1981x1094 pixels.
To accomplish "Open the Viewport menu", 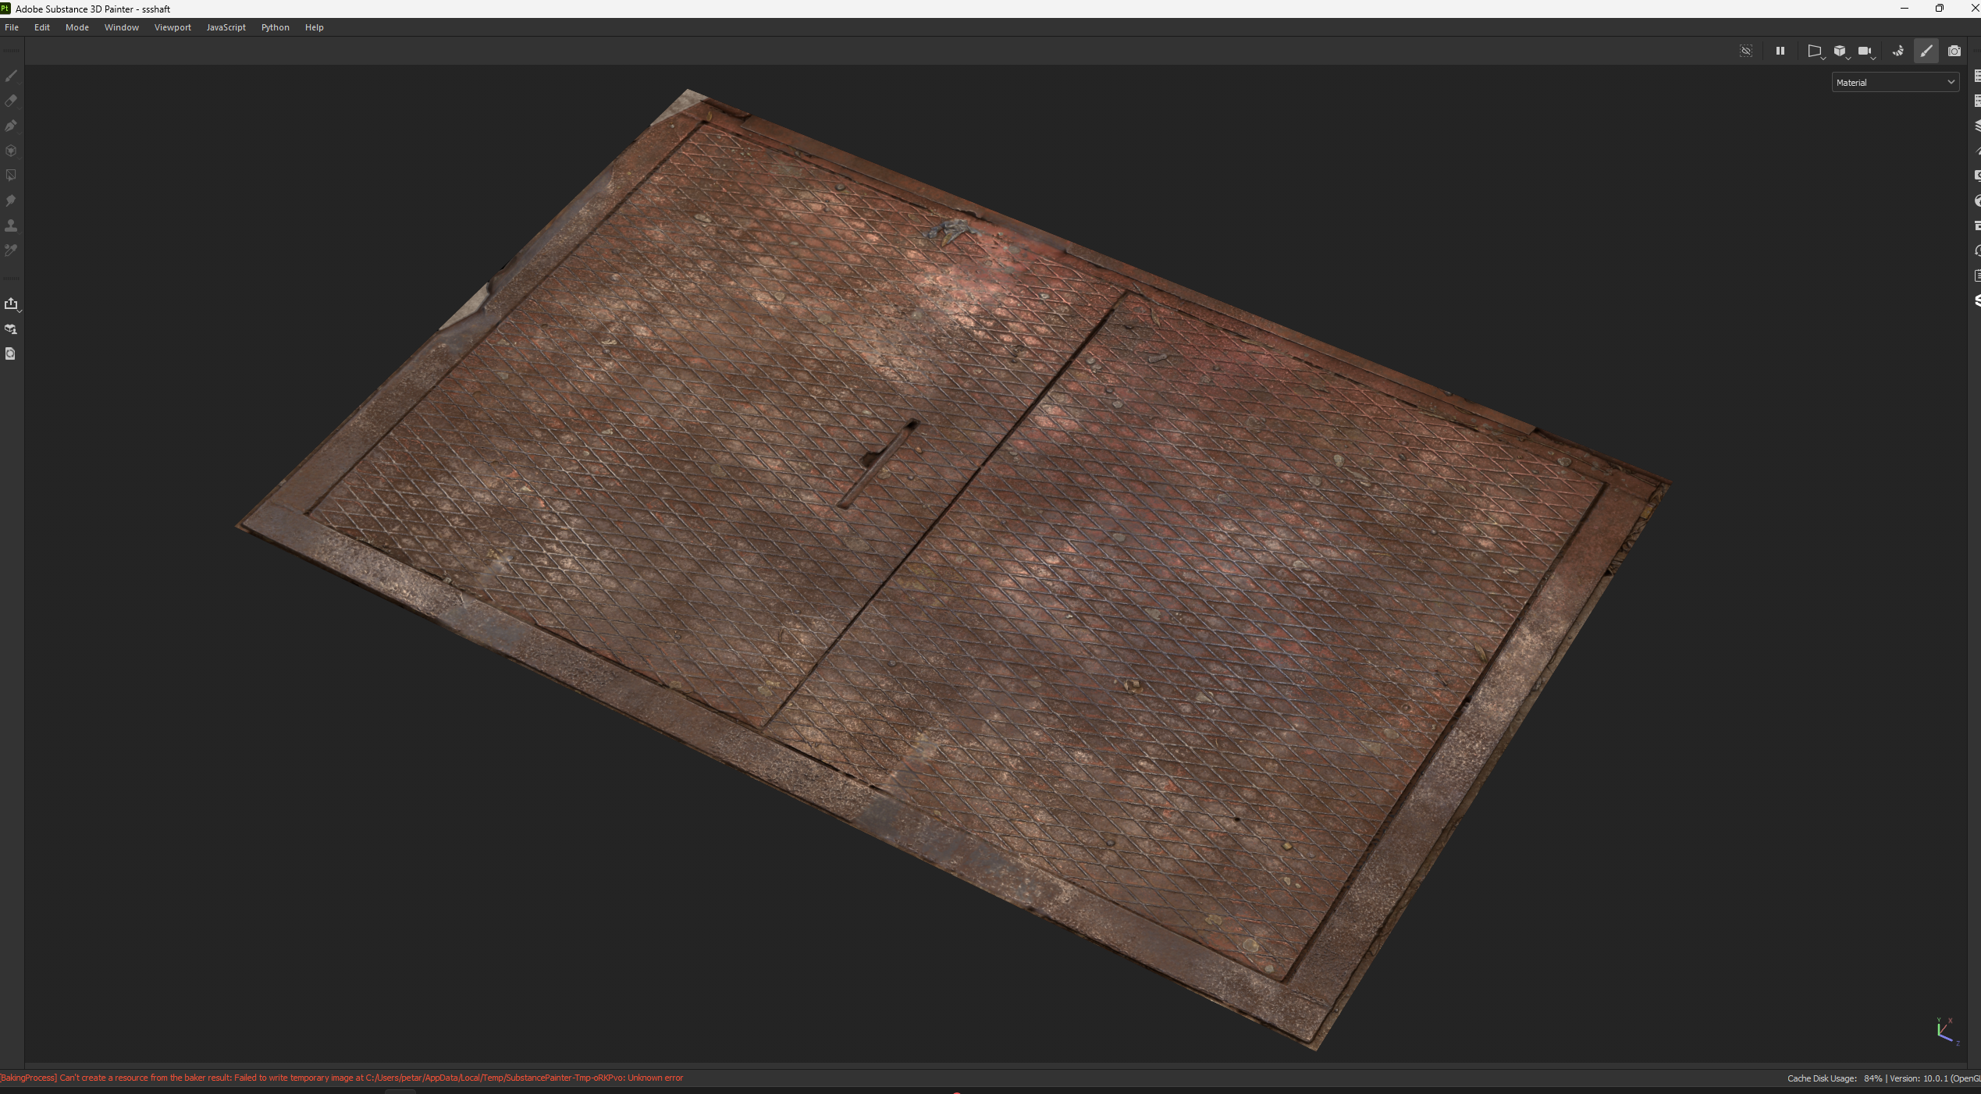I will coord(172,27).
